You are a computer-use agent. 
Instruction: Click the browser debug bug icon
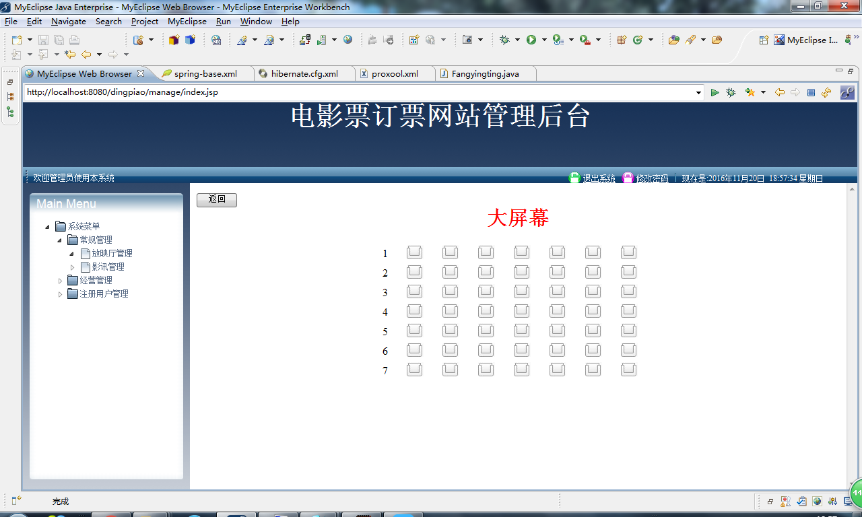(731, 92)
